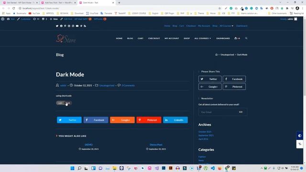The image size is (306, 172).
Task: Switch the shortcode toggle to Light
Action: click(60, 103)
